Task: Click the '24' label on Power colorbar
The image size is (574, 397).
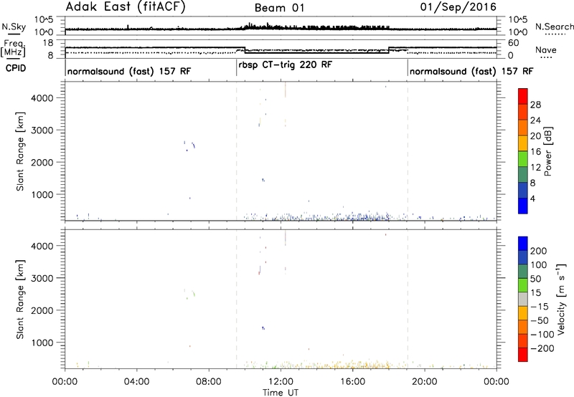Action: (535, 120)
